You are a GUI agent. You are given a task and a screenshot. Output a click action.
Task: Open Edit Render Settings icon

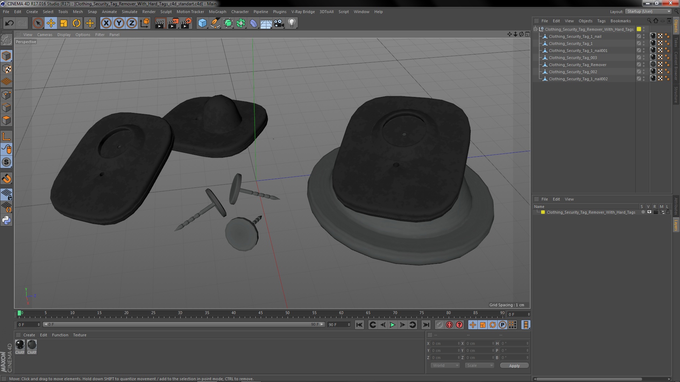pyautogui.click(x=186, y=23)
